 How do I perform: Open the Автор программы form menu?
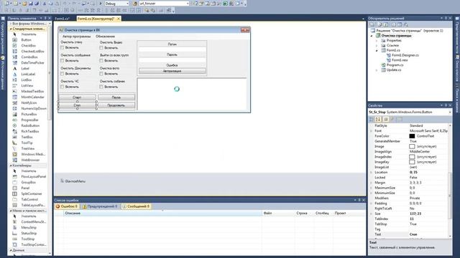coord(77,37)
